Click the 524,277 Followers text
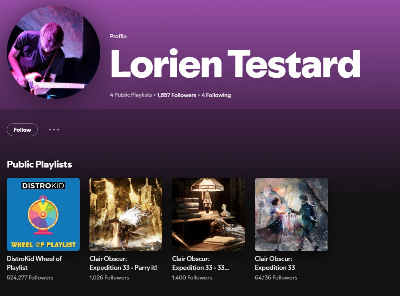 30,277
